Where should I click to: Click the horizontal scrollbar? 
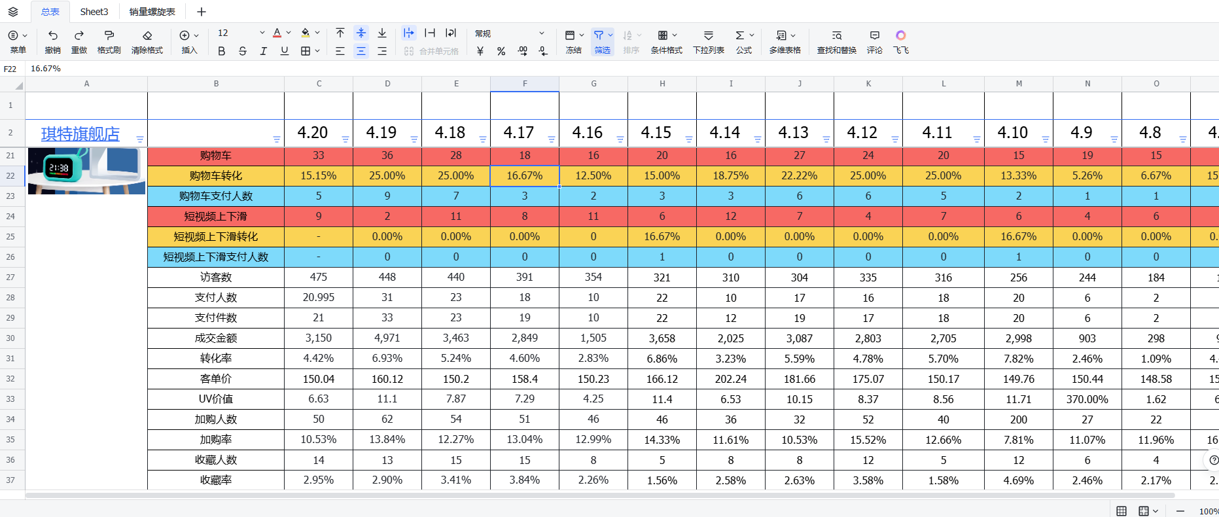[x=600, y=495]
